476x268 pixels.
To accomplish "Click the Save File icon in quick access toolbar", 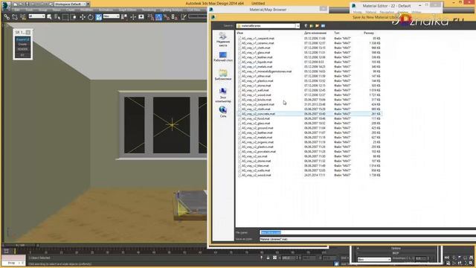I will (28, 4).
